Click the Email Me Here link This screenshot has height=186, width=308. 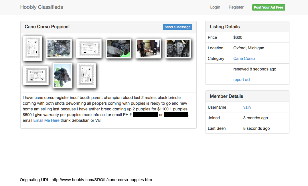click(x=46, y=120)
